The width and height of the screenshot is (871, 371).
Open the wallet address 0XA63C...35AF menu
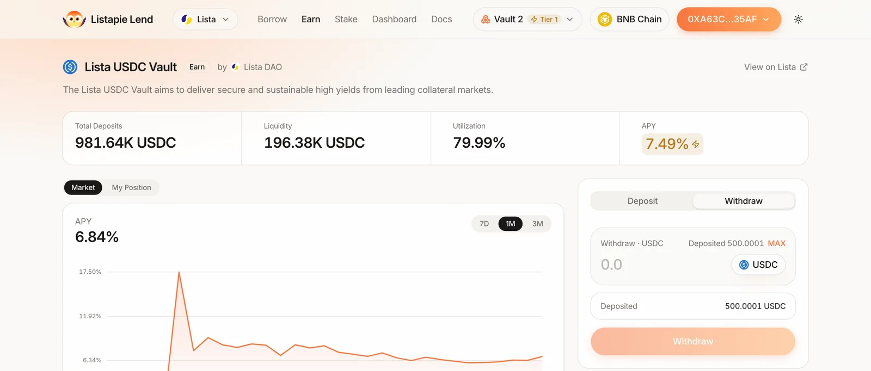pos(729,19)
